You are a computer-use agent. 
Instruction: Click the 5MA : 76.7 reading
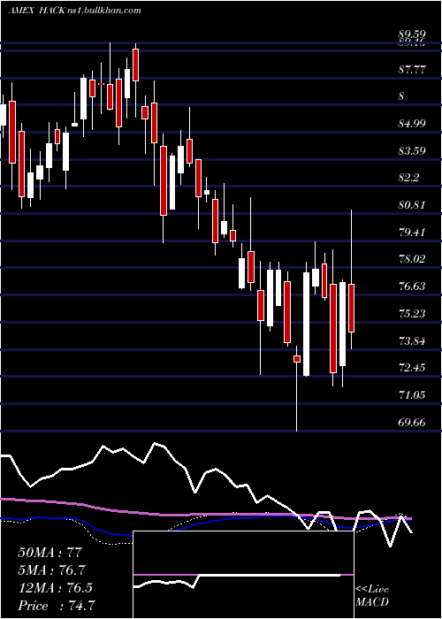51,570
